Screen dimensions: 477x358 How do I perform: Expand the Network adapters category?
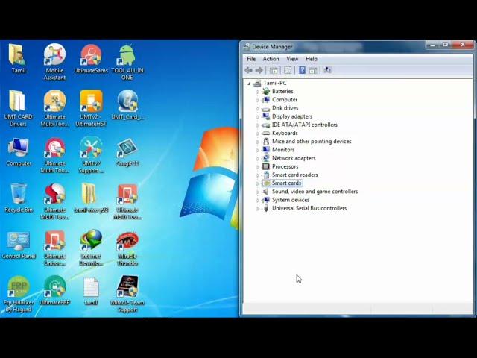[258, 158]
